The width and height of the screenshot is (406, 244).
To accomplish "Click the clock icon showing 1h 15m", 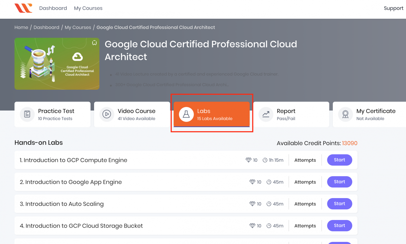I will 265,160.
